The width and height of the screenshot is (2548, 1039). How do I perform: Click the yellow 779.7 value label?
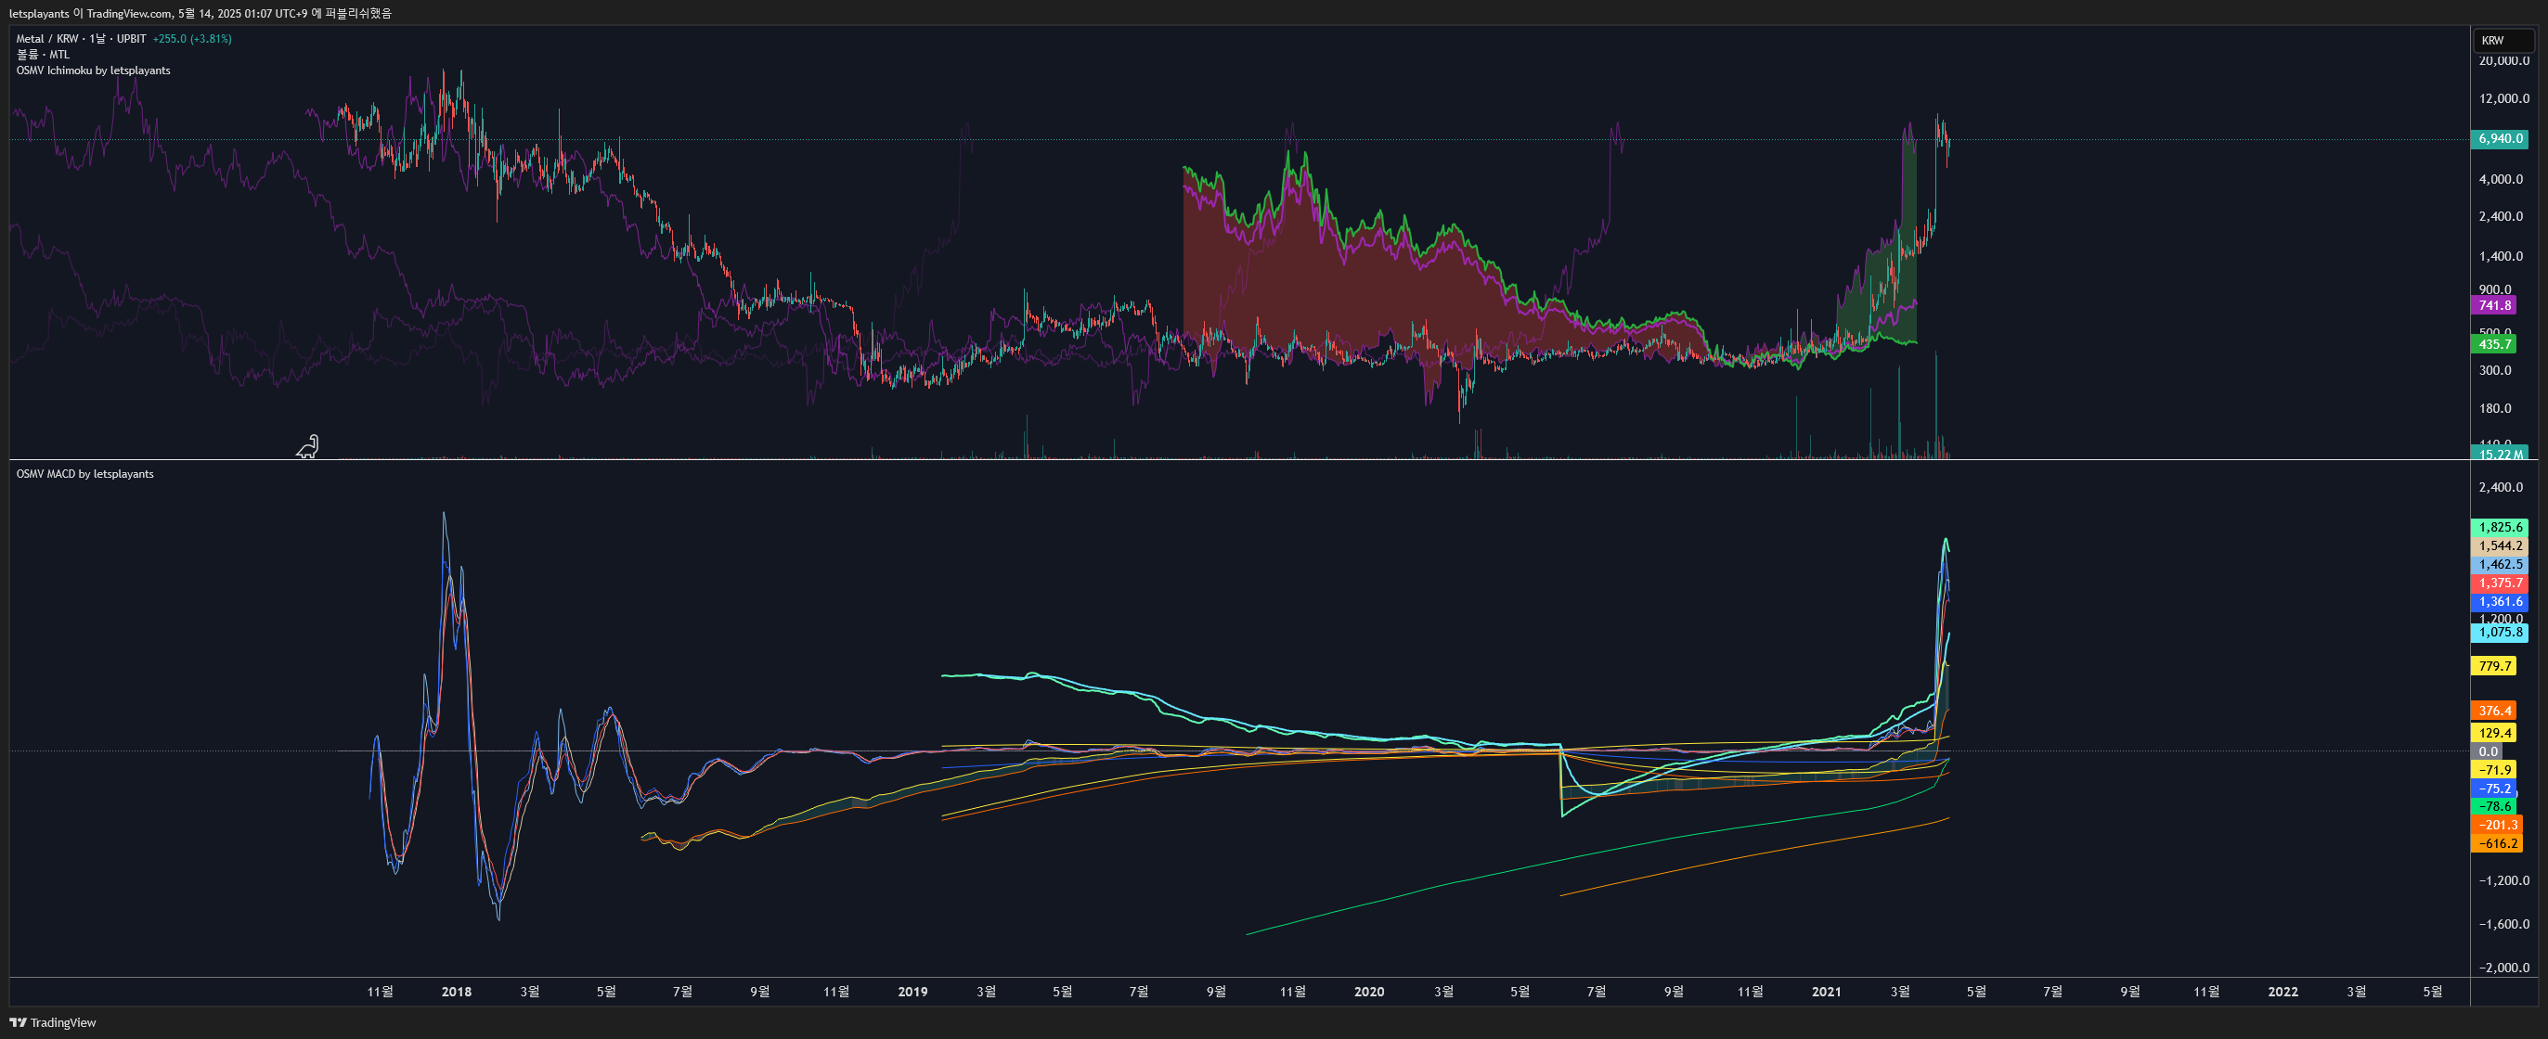(x=2493, y=666)
